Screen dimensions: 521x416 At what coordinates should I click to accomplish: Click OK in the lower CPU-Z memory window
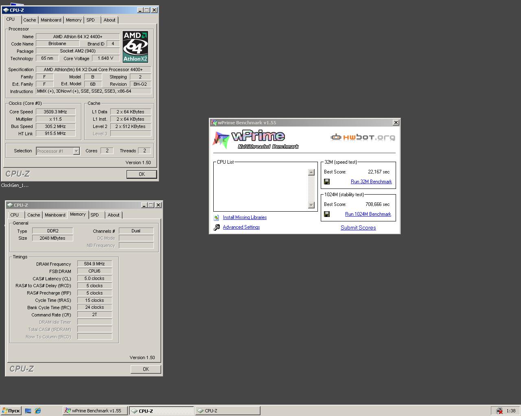click(146, 369)
